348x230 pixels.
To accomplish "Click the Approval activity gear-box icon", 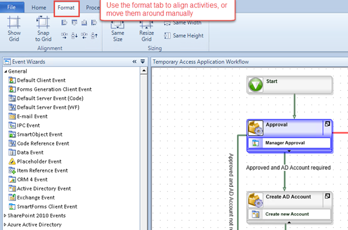I will pyautogui.click(x=256, y=128).
